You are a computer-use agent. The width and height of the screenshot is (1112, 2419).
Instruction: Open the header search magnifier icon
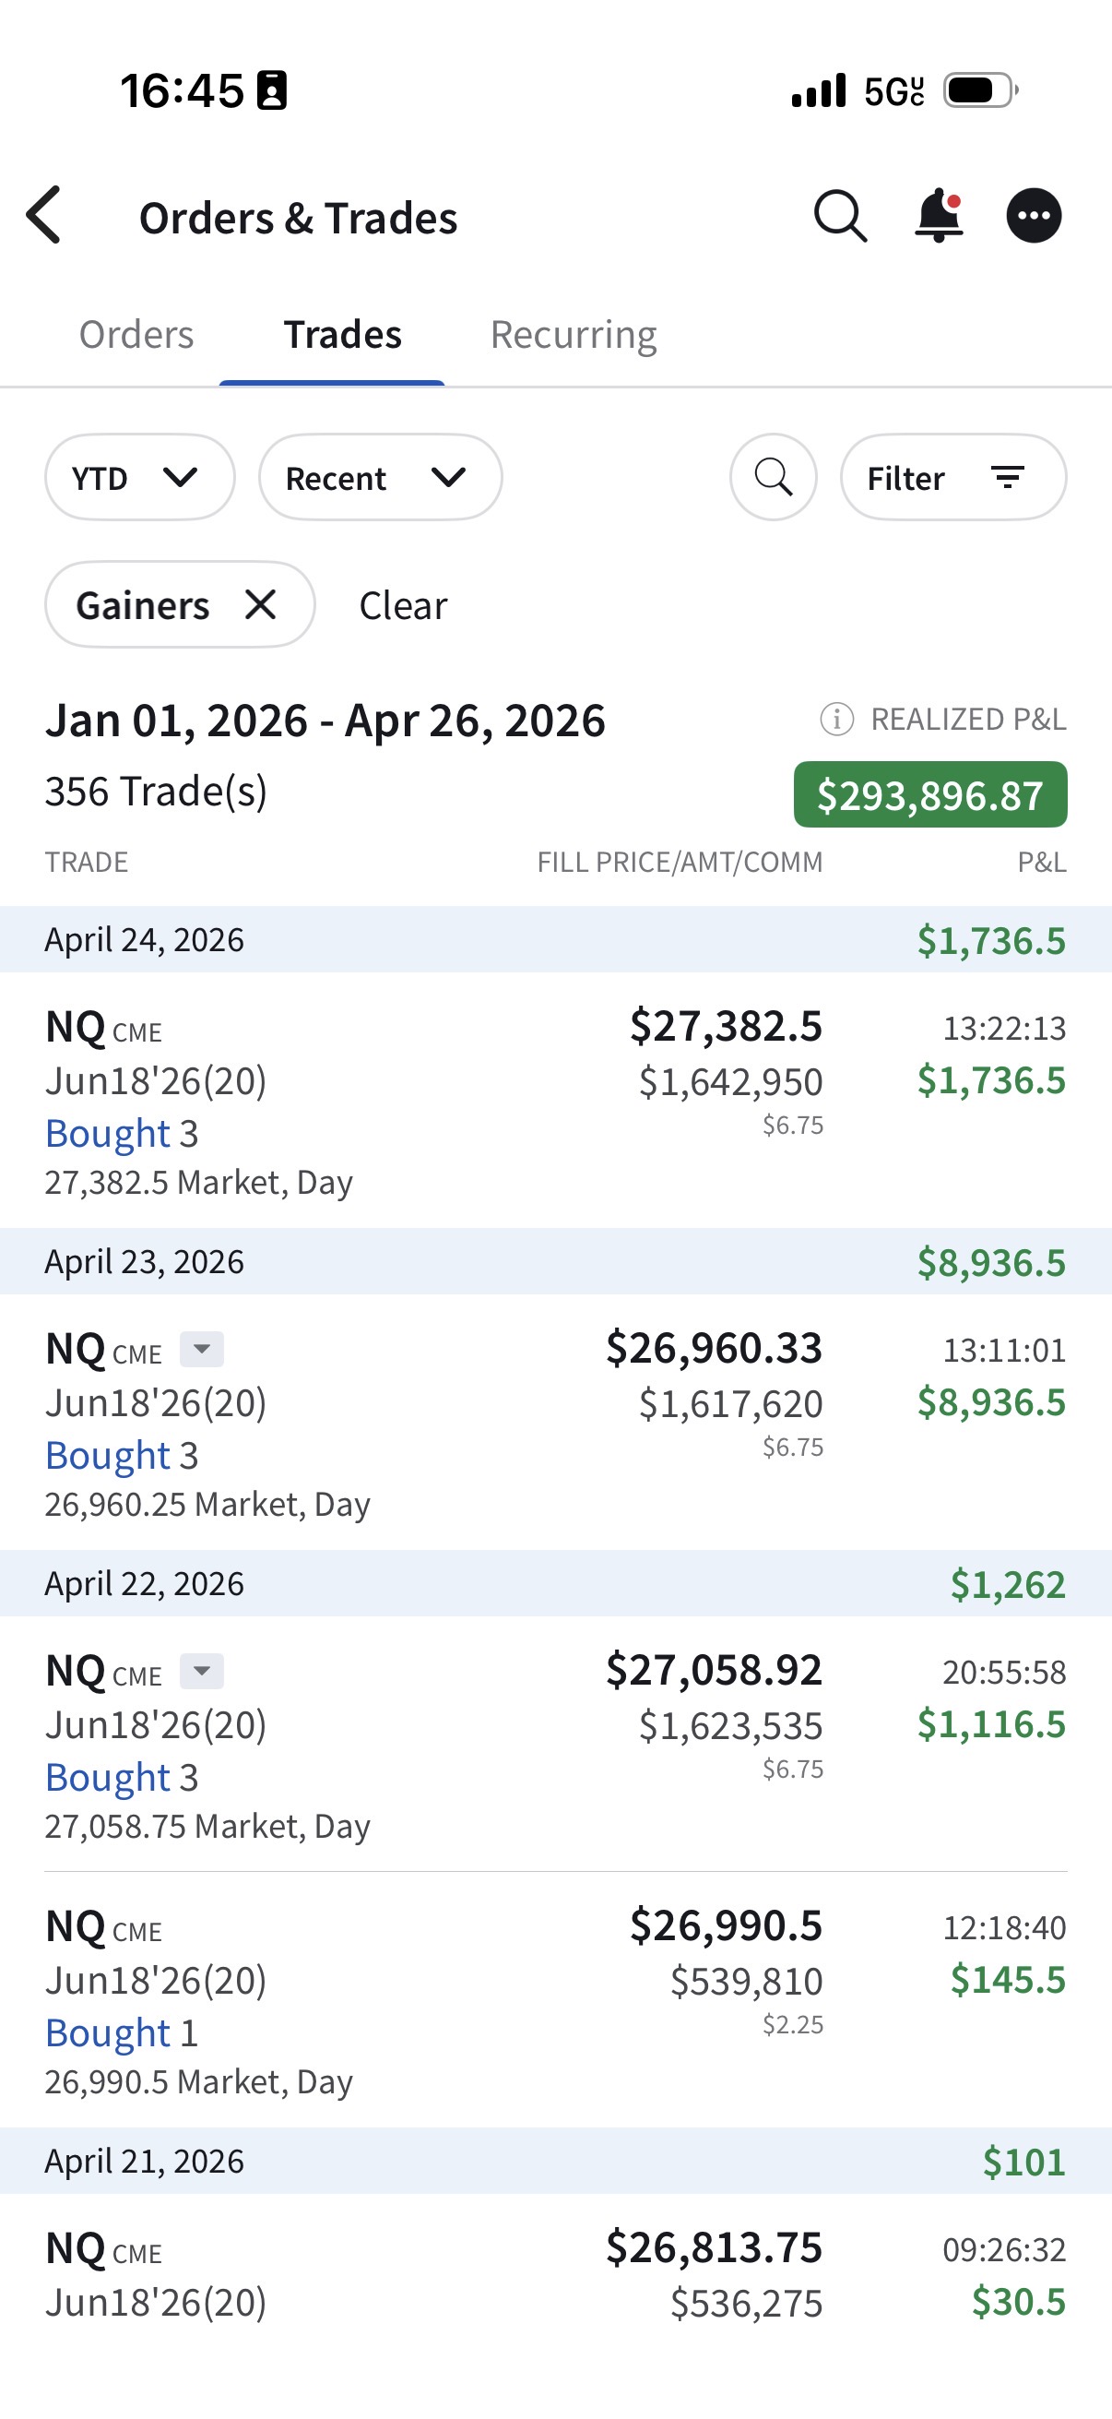(x=839, y=217)
